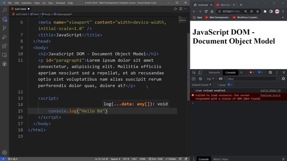Open the errors and warnings status item

pos(13,159)
